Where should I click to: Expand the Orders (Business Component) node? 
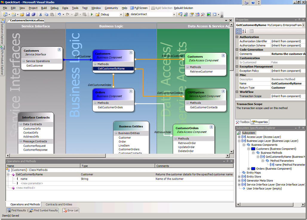[x=248, y=169]
